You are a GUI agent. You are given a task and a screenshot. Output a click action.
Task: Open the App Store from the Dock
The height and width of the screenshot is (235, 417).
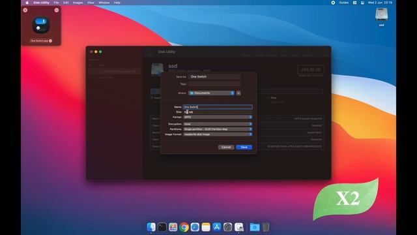tap(217, 227)
